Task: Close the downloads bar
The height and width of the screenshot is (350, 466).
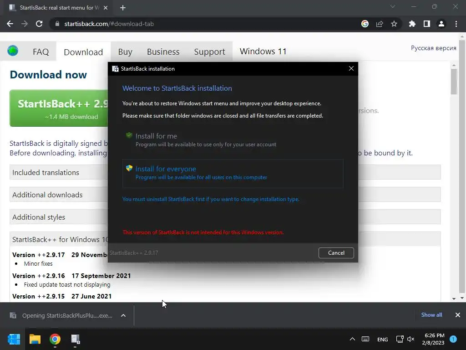Action: (458, 315)
